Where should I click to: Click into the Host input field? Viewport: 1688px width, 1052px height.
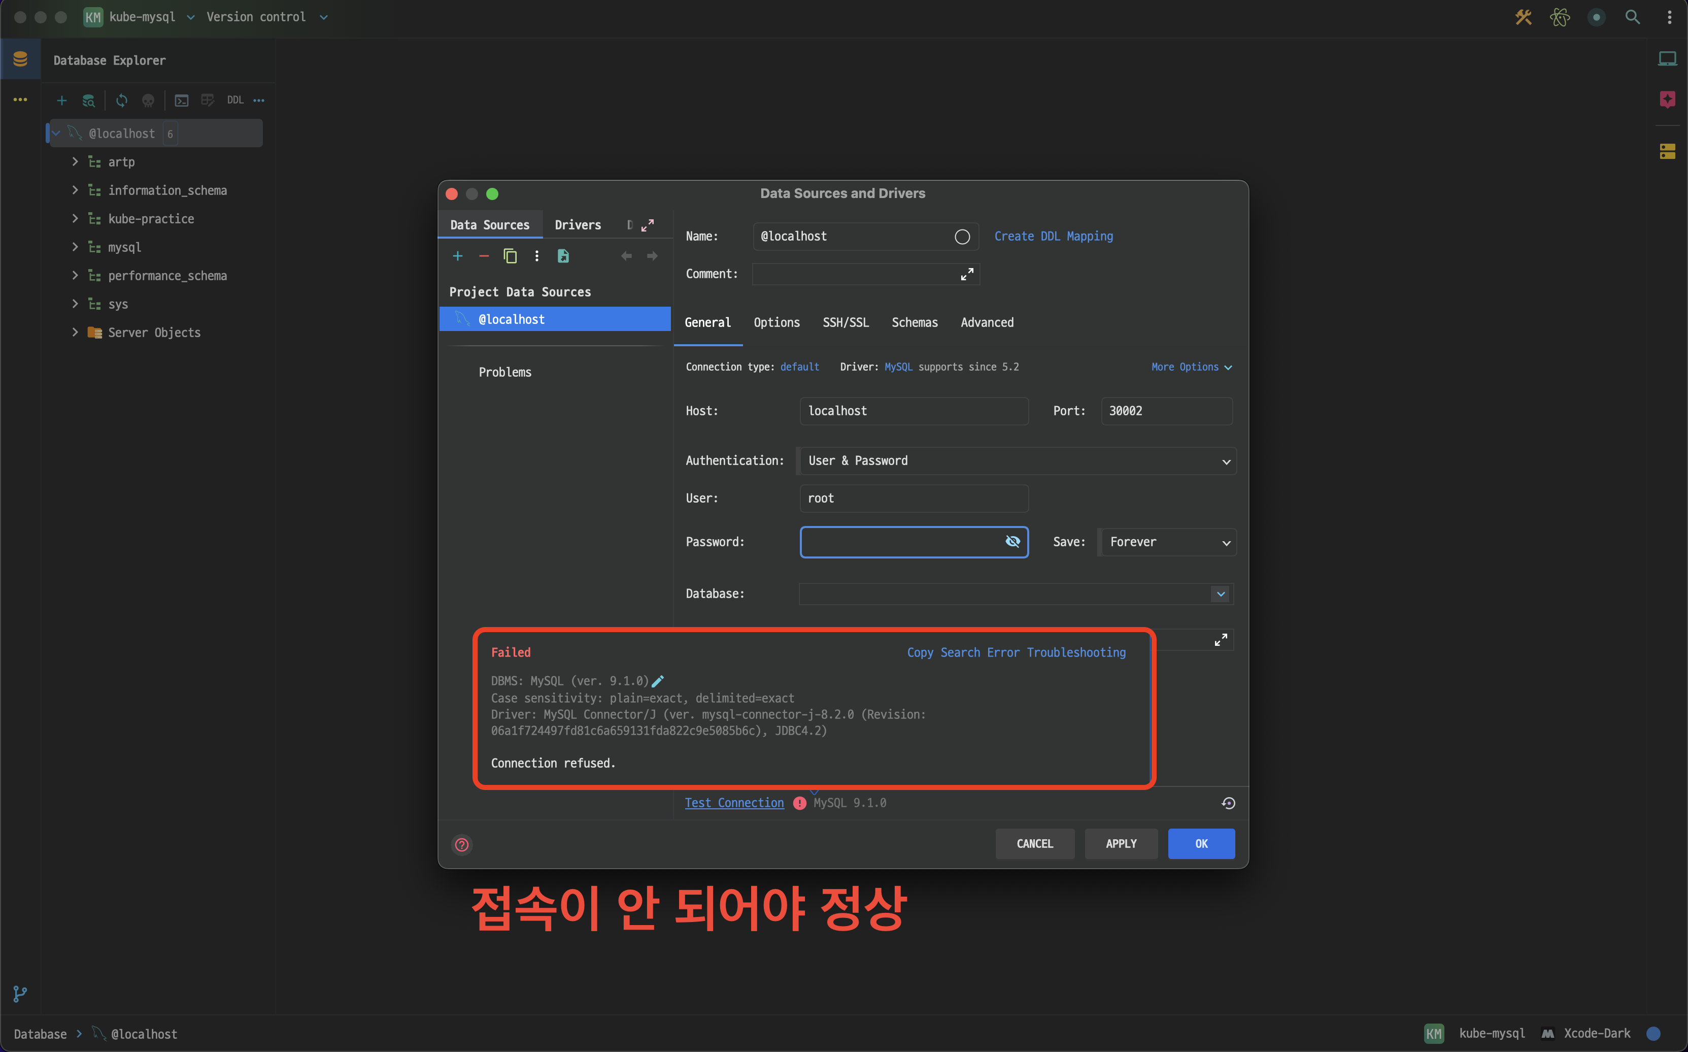(914, 411)
